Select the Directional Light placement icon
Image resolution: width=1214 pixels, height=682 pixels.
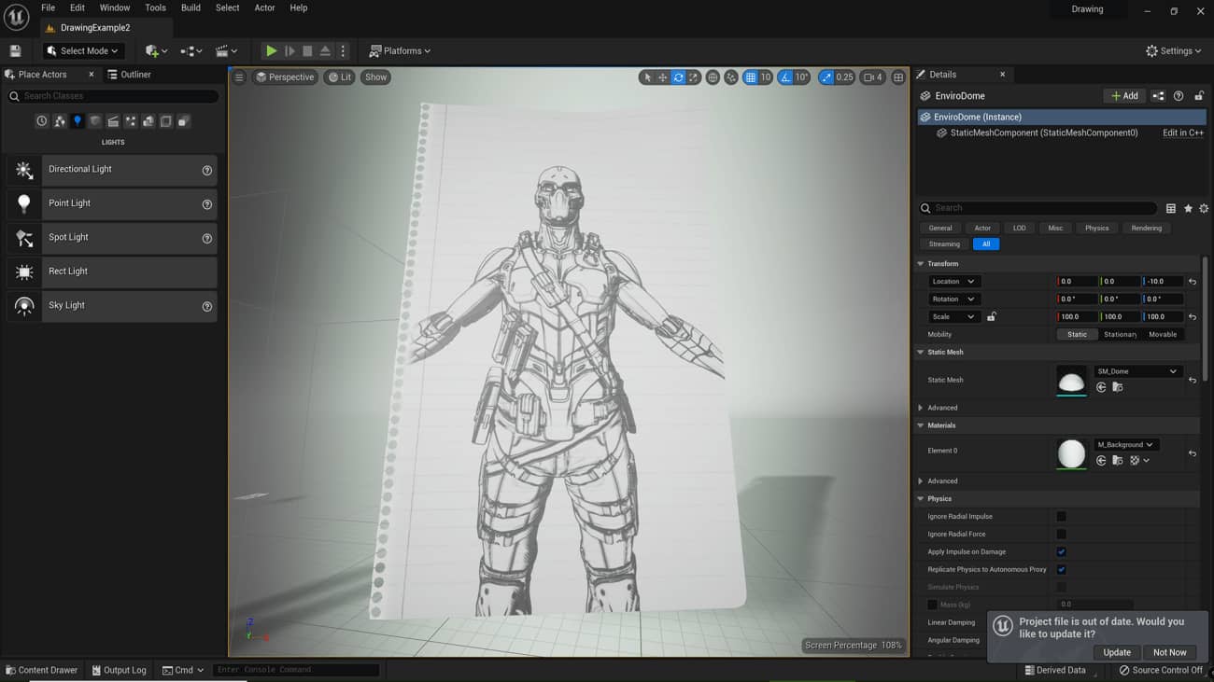[24, 170]
